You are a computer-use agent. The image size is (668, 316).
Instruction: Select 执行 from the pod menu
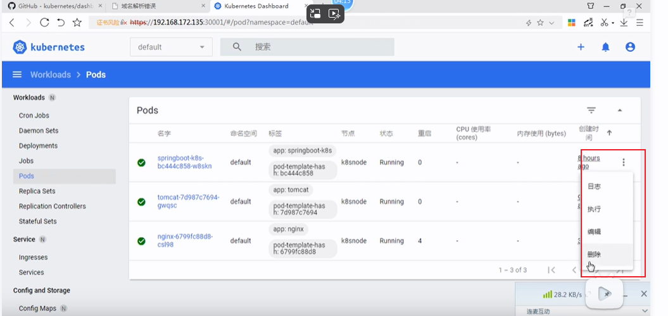point(594,209)
